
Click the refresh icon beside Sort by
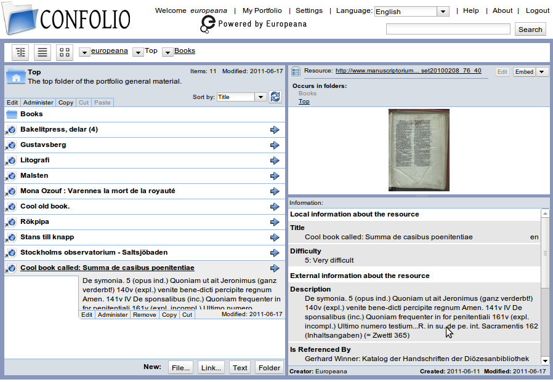(x=275, y=97)
